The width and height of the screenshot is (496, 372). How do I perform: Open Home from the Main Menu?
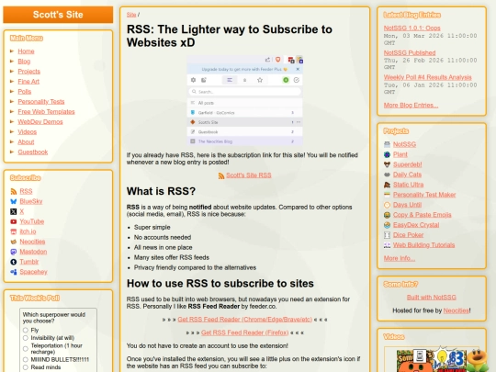click(26, 51)
